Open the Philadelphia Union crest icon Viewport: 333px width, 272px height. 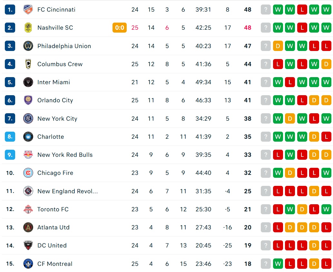(x=28, y=46)
